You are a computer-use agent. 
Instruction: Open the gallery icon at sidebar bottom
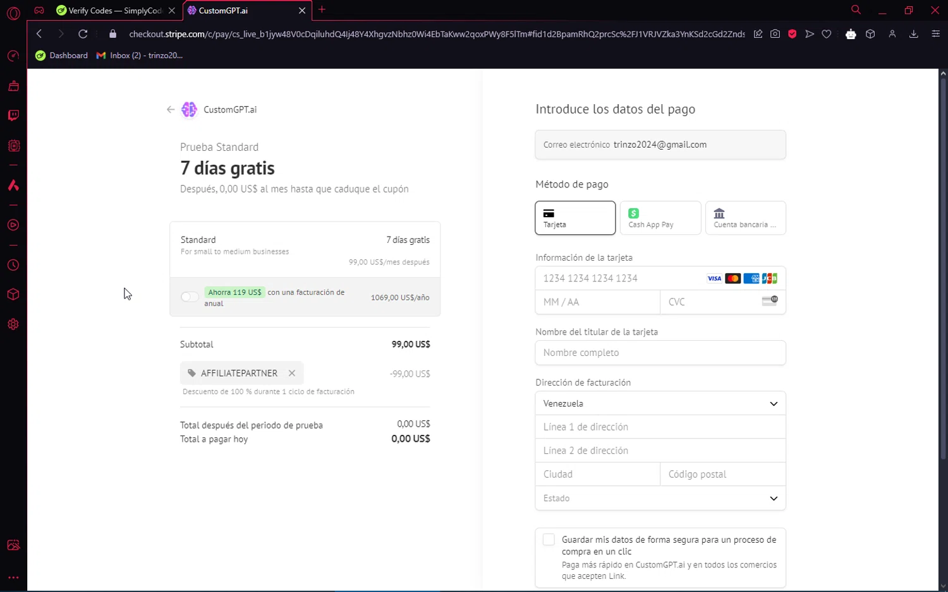13,545
